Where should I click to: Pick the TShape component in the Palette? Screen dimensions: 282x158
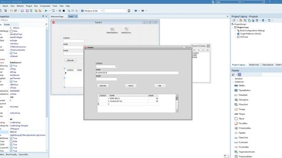tap(242, 114)
